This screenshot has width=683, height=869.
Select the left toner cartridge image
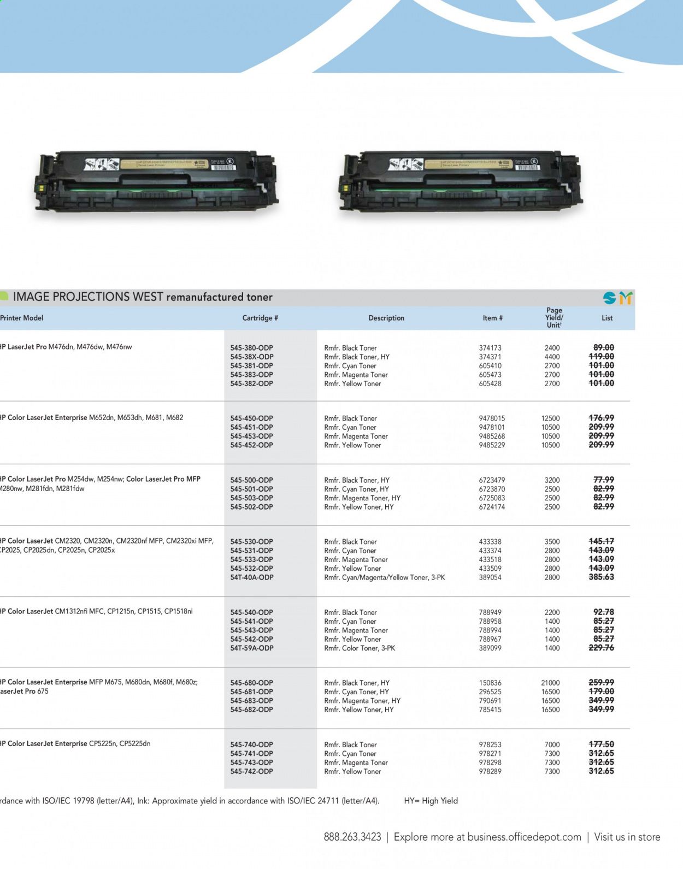156,183
